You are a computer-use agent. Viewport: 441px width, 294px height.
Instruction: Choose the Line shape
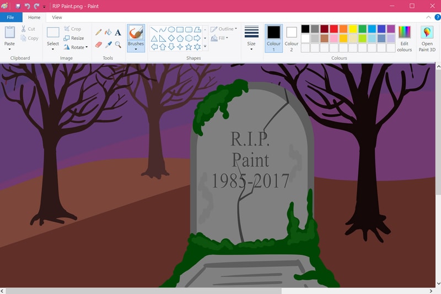[154, 30]
